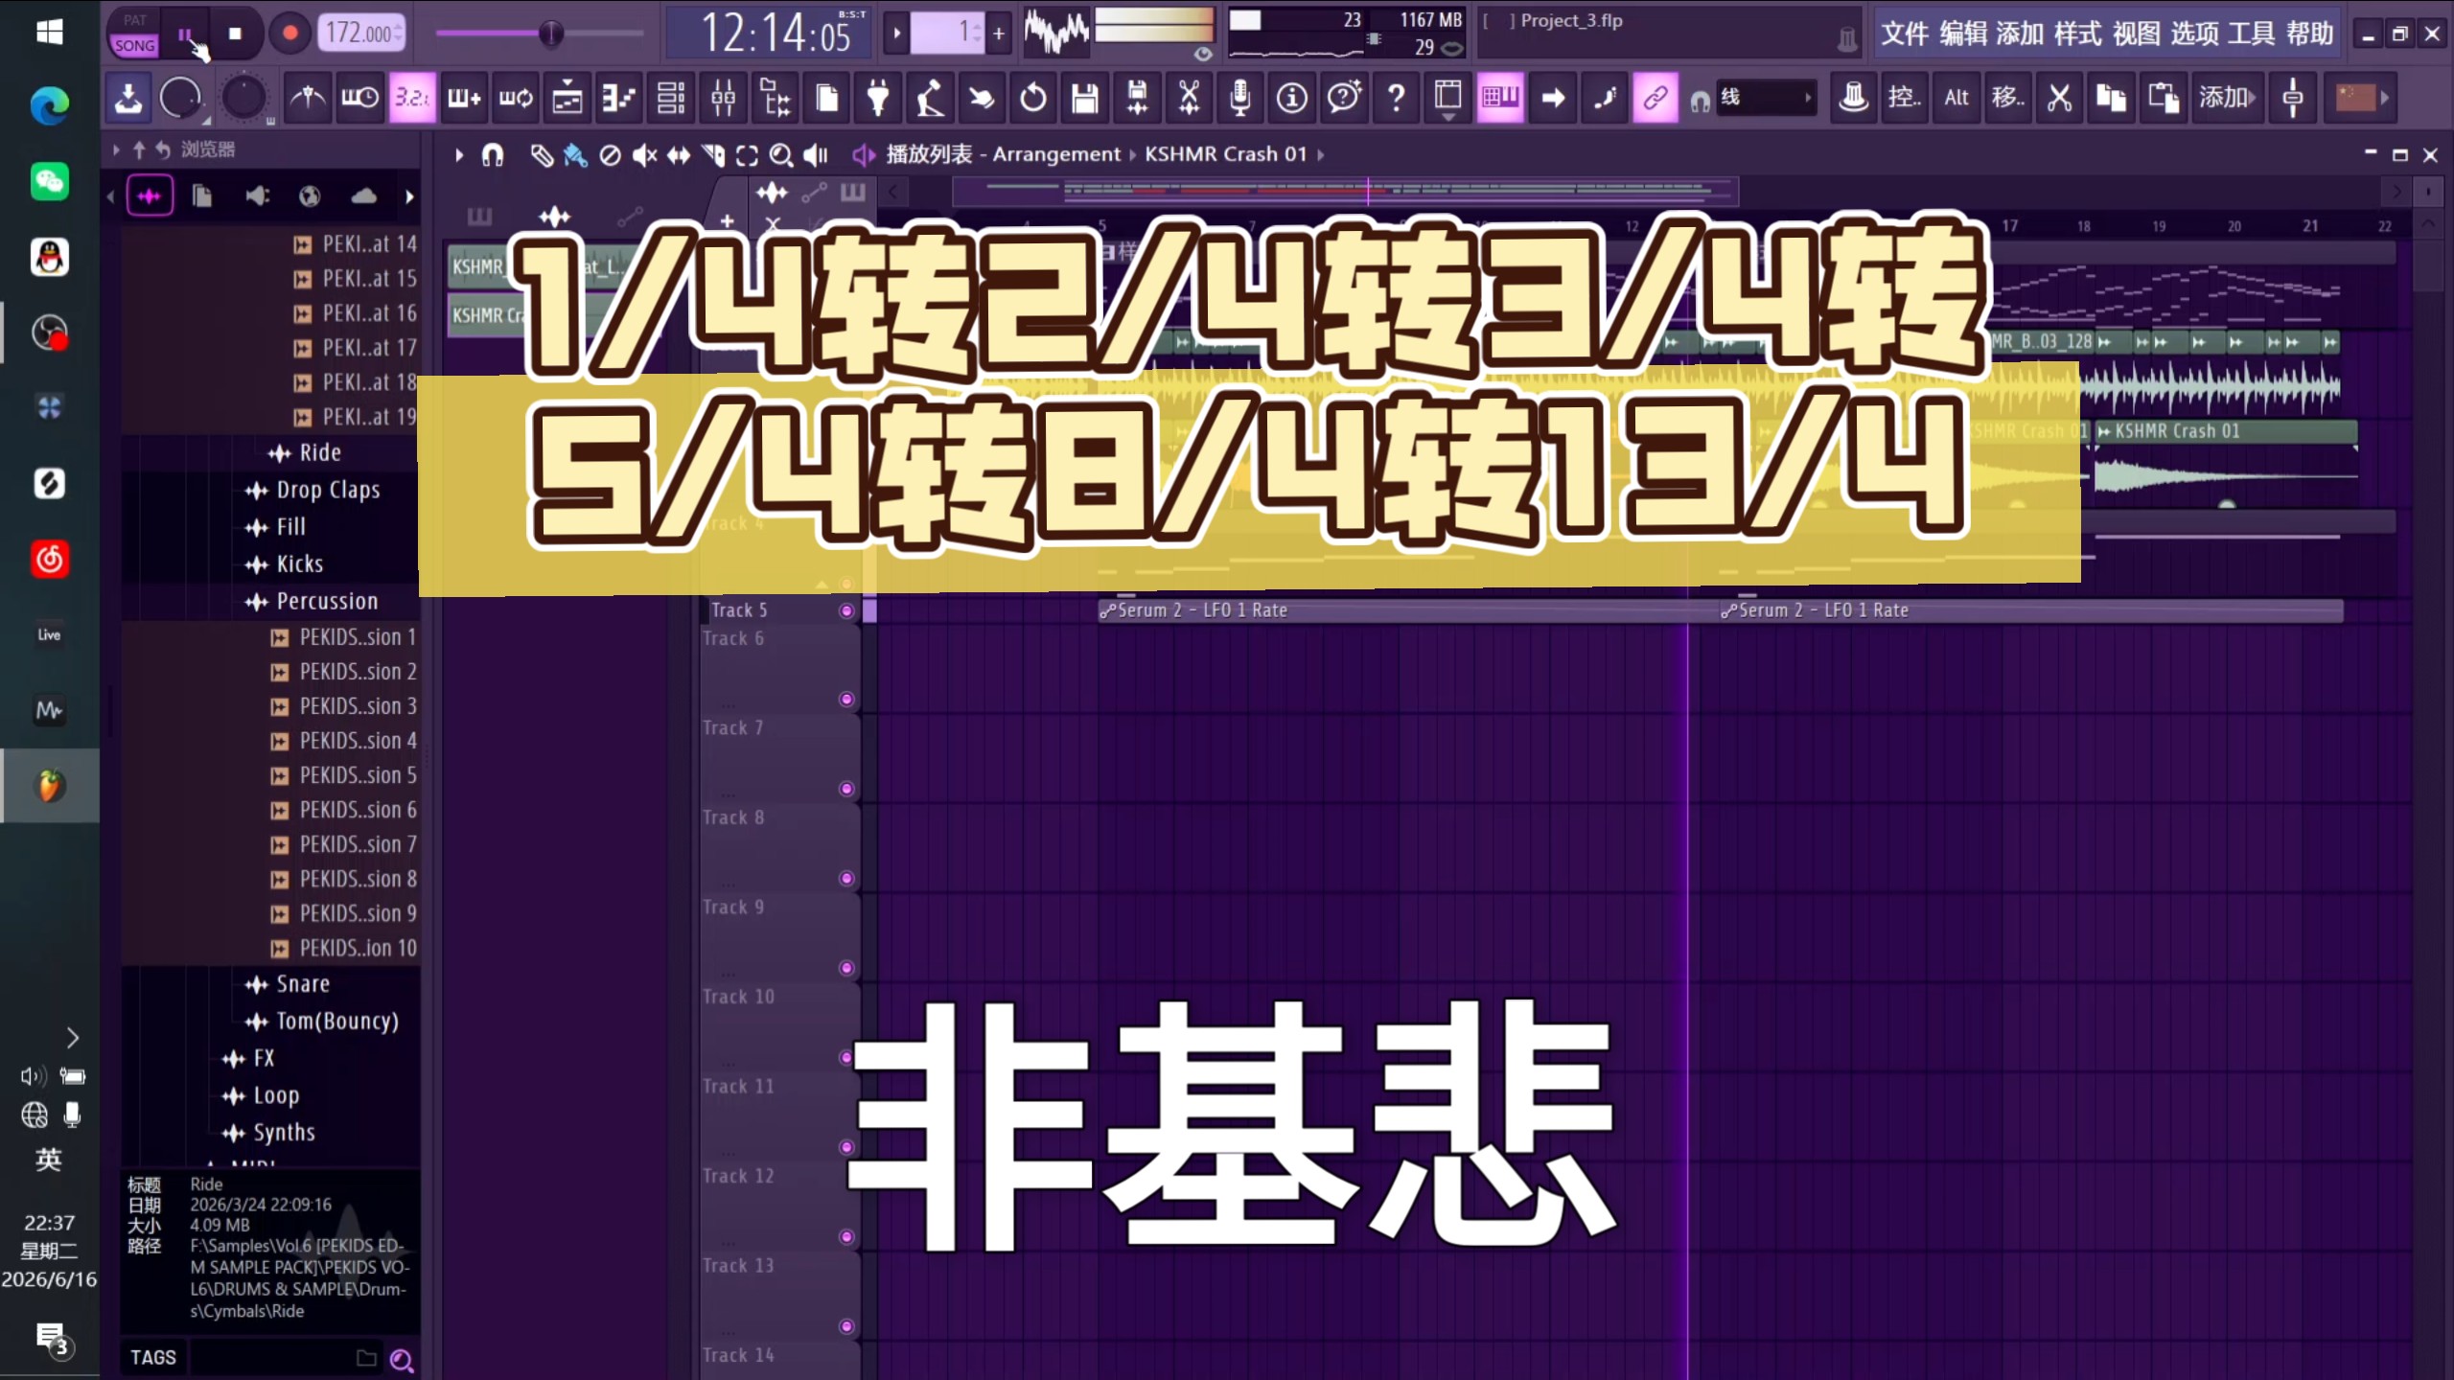Image resolution: width=2454 pixels, height=1380 pixels.
Task: Select the Slice tool in playlist
Action: tap(713, 154)
